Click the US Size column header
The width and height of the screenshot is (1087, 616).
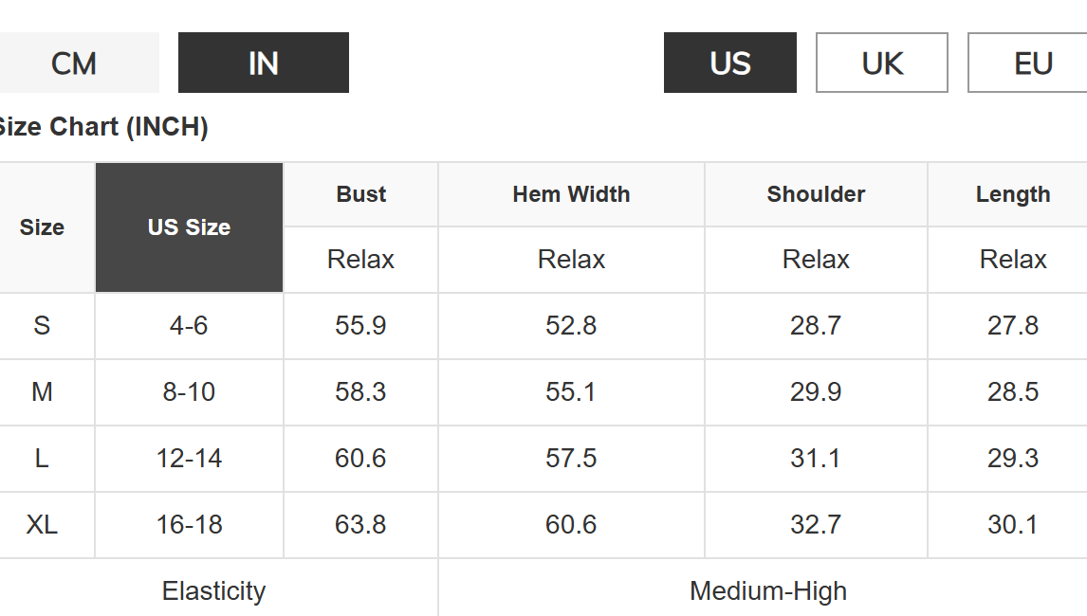pos(190,227)
